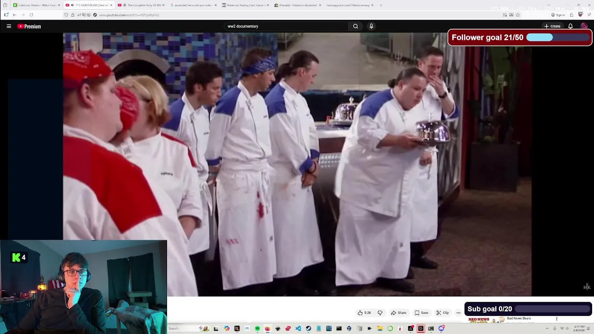The width and height of the screenshot is (594, 334).
Task: Mute audio on the IT'S RAWSTREAM tab
Action: (x=72, y=5)
